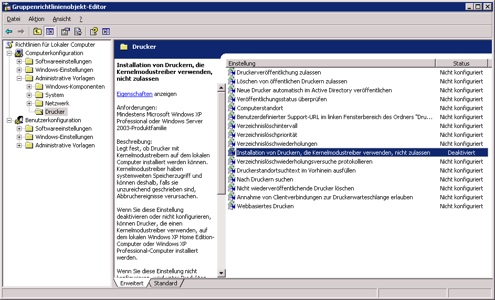The height and width of the screenshot is (300, 495).
Task: Expand Softwareeinstellungen under Benutzerkonfiguration
Action: 19,128
